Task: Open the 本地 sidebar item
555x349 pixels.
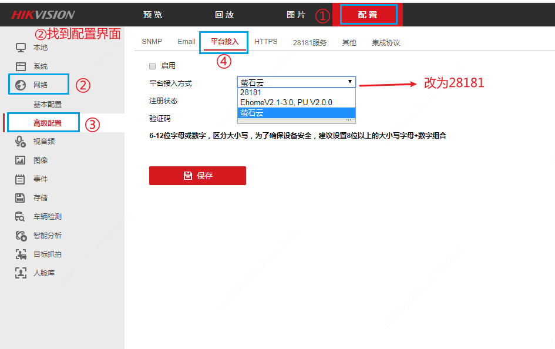Action: click(41, 48)
